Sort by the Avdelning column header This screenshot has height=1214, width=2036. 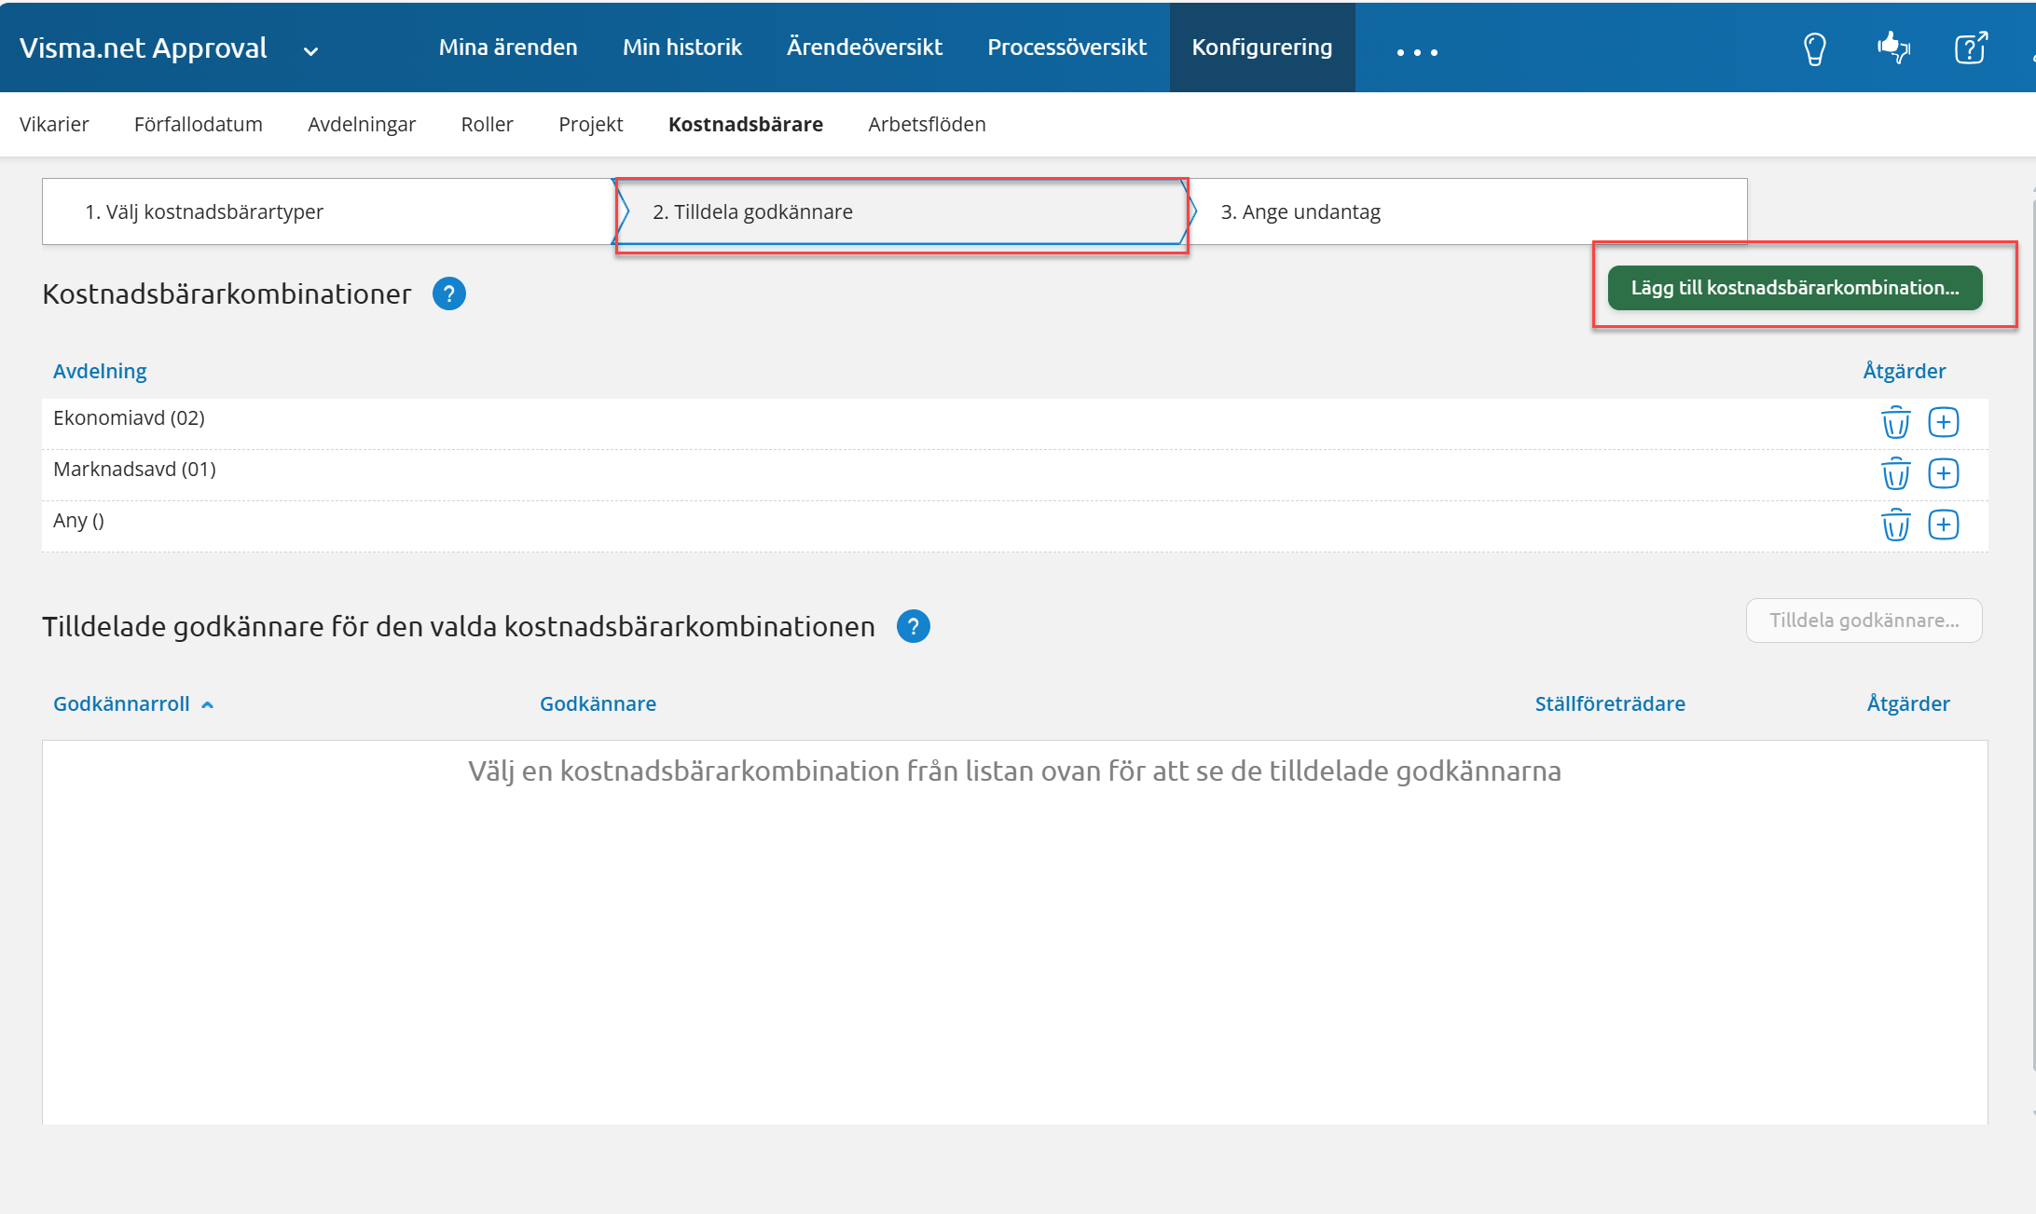click(100, 372)
